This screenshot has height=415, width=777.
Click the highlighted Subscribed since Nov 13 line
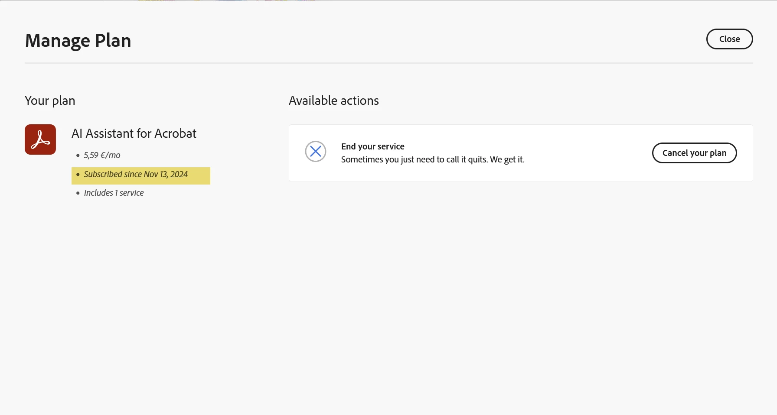click(135, 175)
